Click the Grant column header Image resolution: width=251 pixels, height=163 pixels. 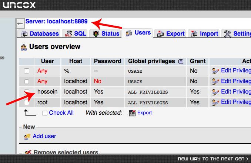tap(198, 61)
